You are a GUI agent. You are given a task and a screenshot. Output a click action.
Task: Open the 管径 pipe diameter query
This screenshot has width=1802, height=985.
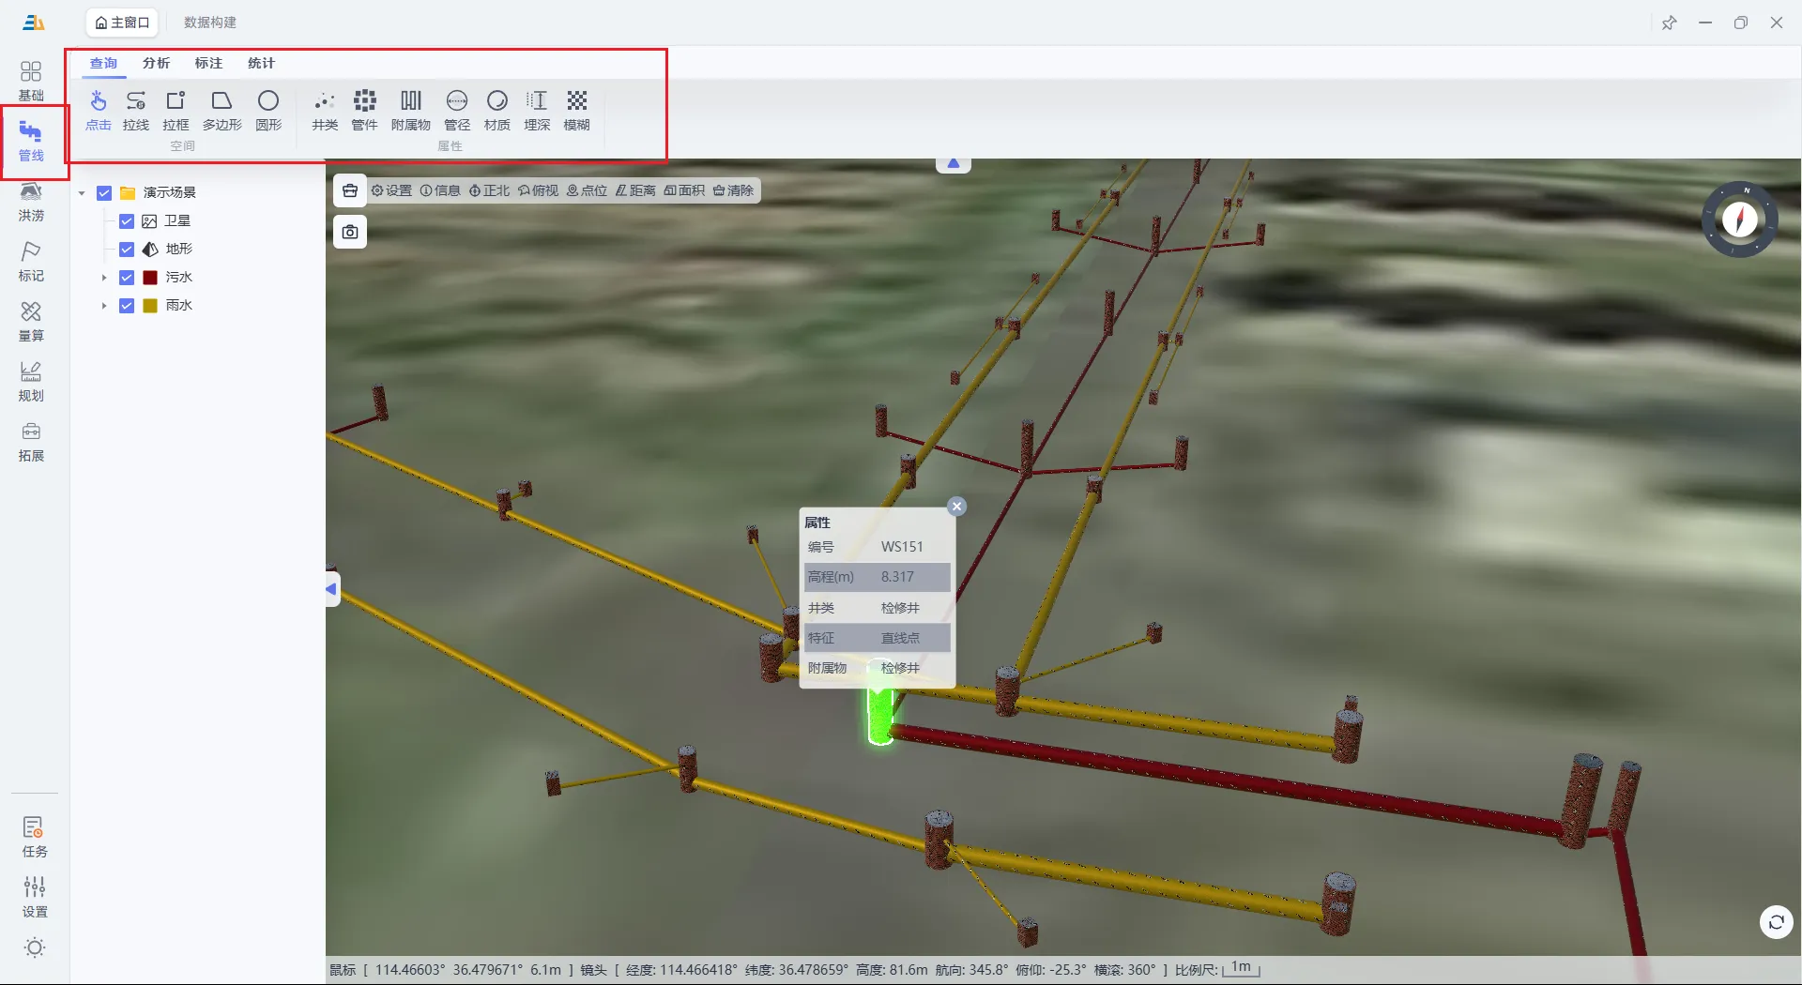pos(457,111)
